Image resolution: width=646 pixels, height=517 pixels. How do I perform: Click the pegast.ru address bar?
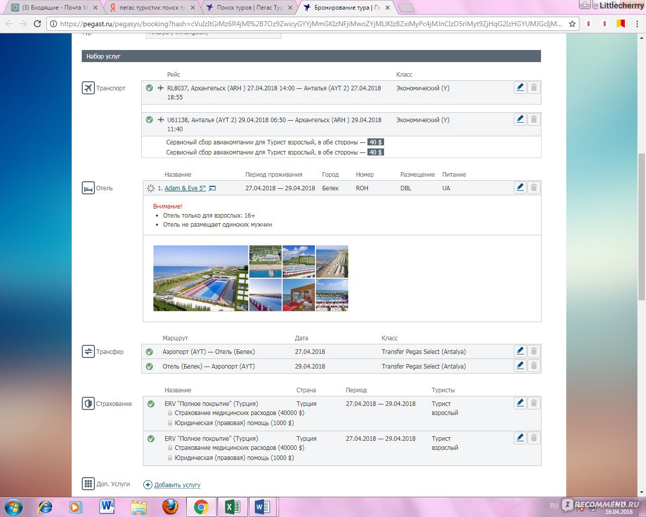tap(310, 24)
